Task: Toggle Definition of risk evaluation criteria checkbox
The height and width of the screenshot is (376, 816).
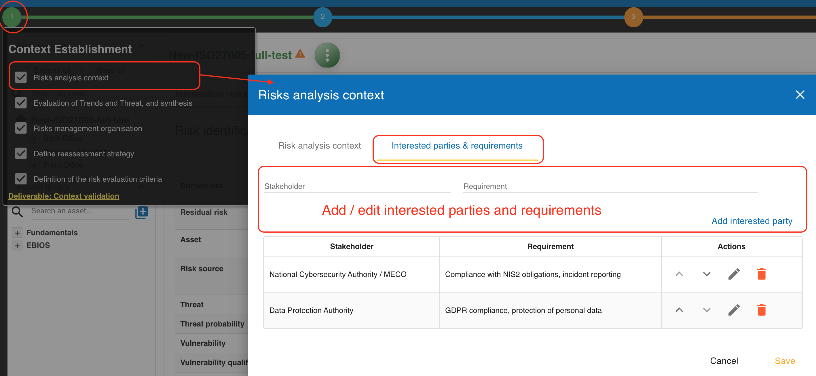Action: coord(21,179)
